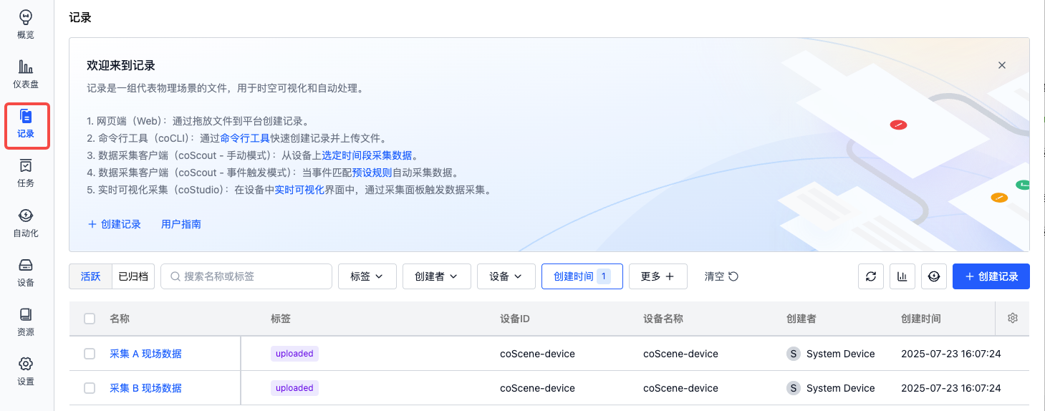Click the 设备名称 column header
Viewport: 1045px width, 411px height.
(663, 319)
